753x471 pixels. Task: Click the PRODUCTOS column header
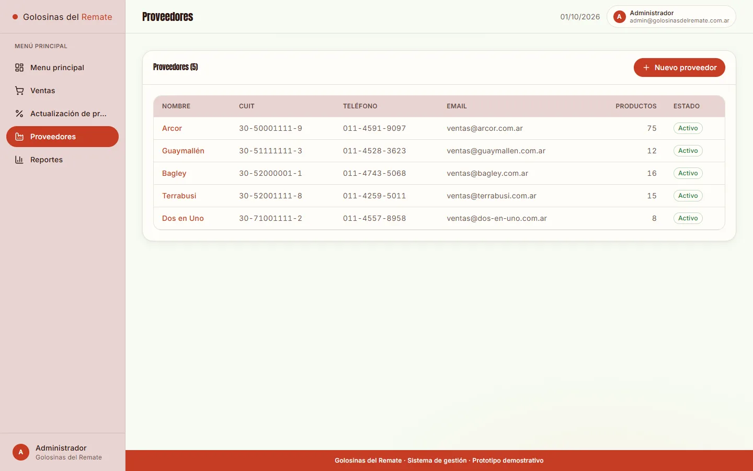point(636,106)
